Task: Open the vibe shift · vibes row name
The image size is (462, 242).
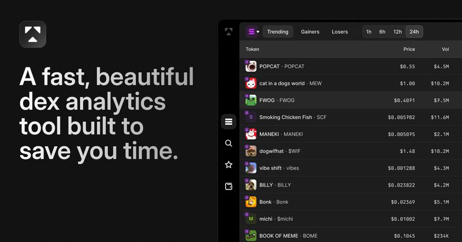Action: click(x=279, y=168)
